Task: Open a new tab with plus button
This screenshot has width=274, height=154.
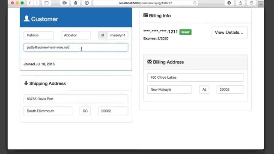Action: pos(261,5)
